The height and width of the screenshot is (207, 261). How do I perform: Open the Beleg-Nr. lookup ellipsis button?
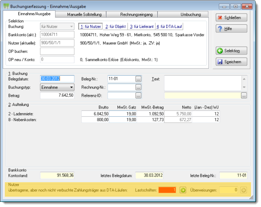pos(138,79)
